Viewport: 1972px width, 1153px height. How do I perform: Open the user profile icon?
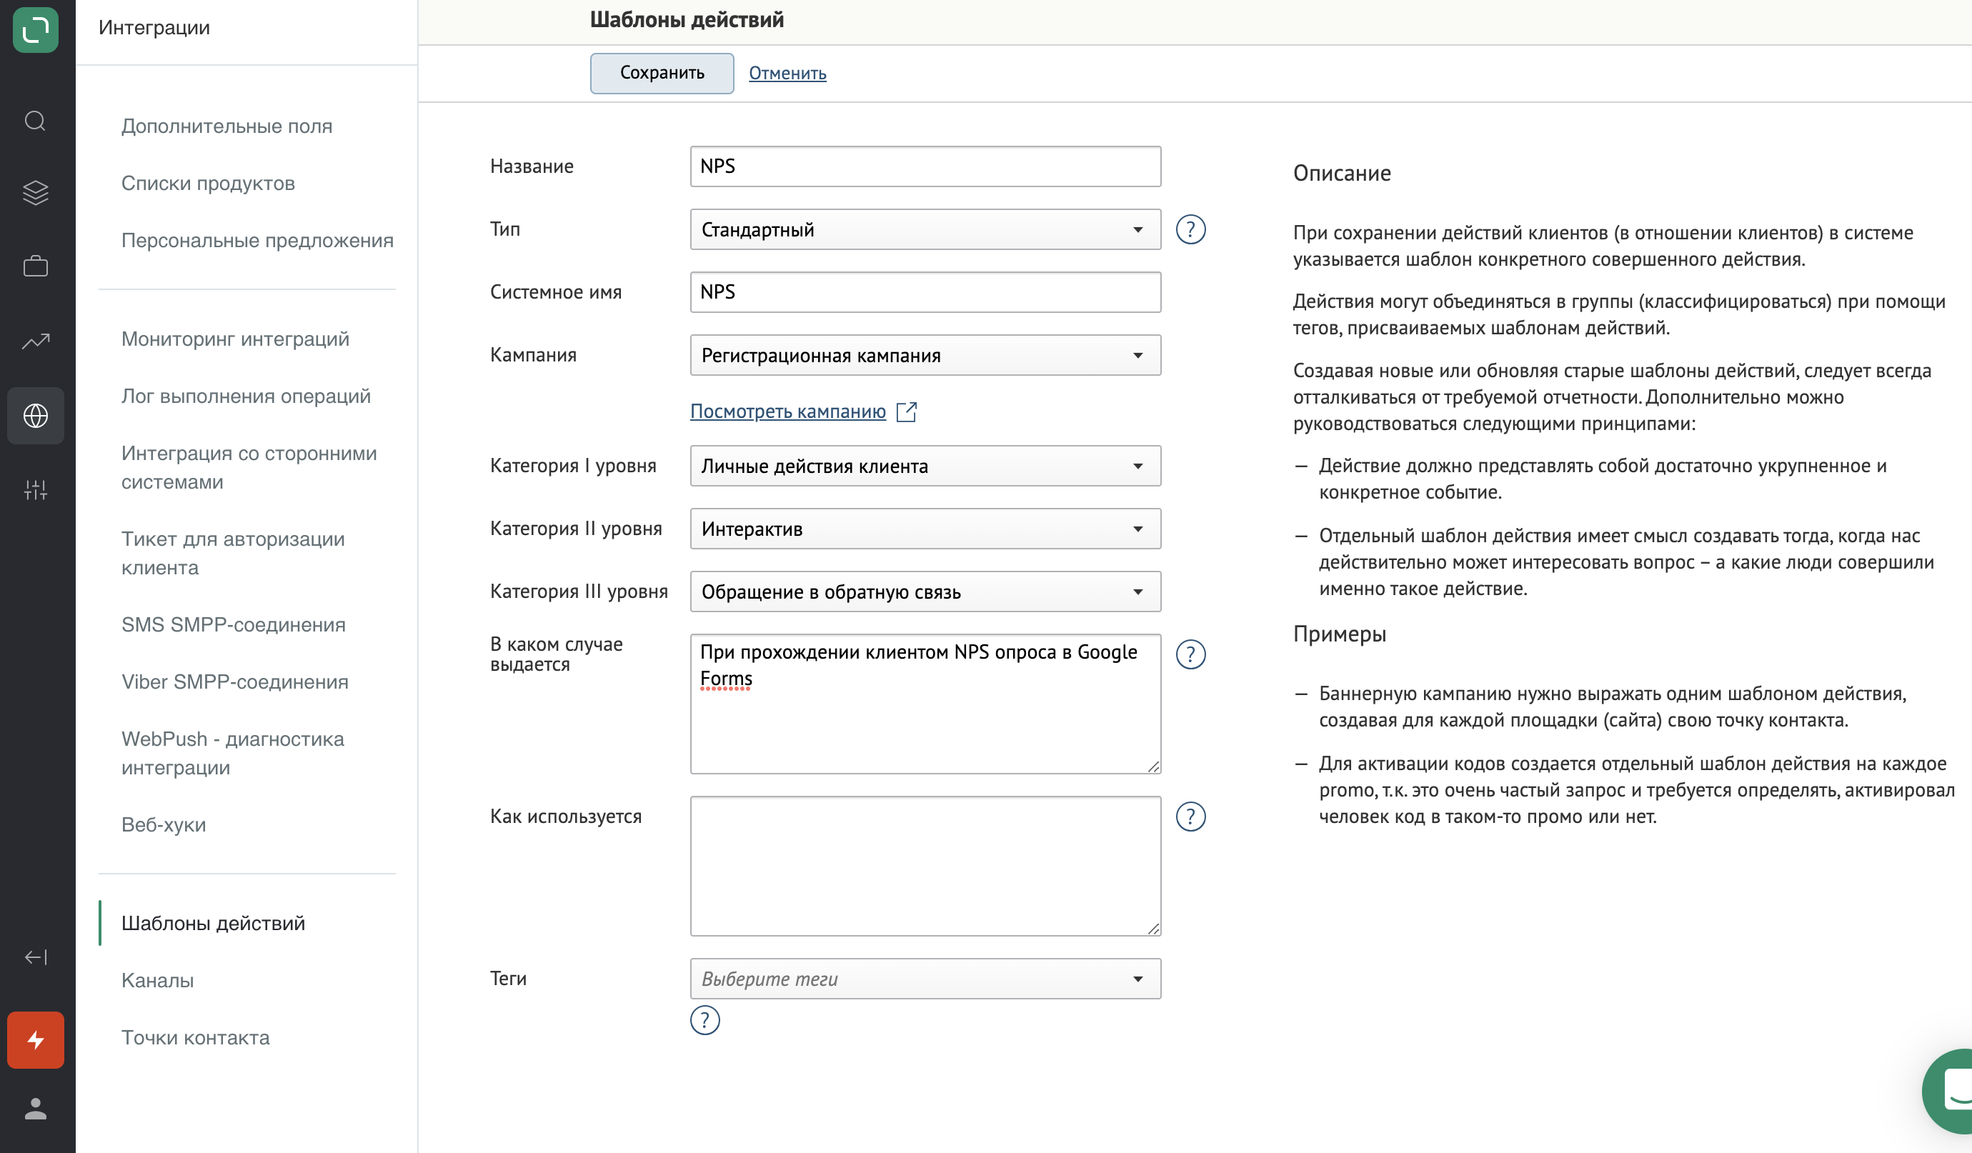(x=35, y=1109)
